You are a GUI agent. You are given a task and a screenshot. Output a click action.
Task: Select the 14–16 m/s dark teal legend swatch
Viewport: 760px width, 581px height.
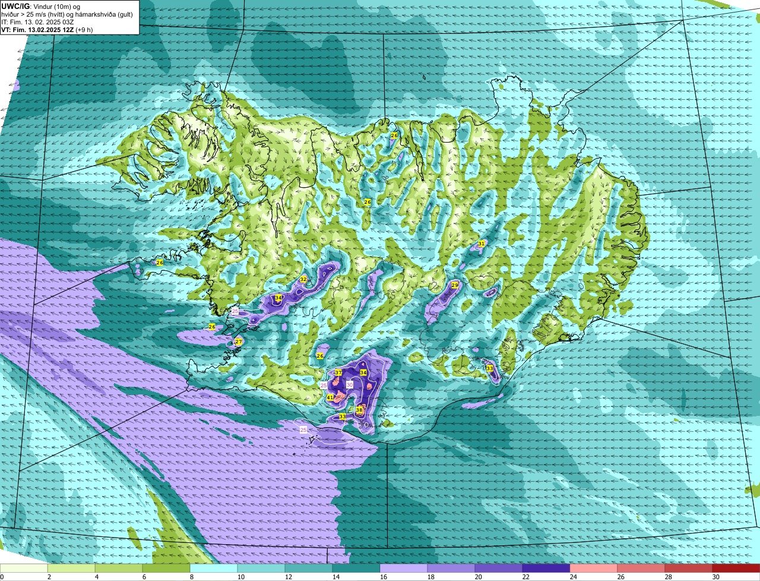[x=356, y=568]
